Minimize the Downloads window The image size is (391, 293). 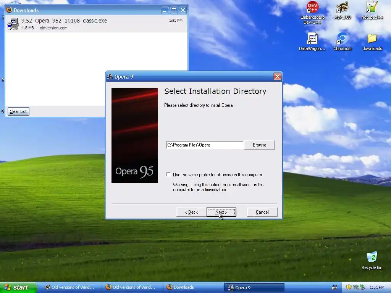(x=165, y=10)
